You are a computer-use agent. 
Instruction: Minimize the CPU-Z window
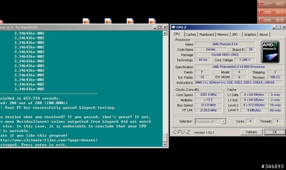tap(274, 27)
